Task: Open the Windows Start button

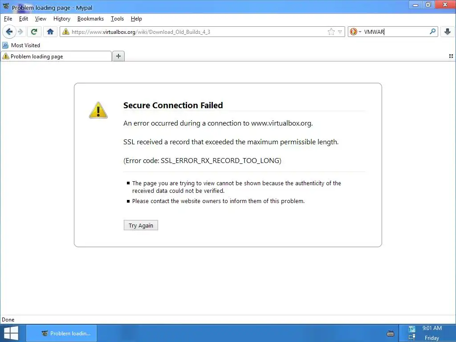Action: click(x=11, y=333)
